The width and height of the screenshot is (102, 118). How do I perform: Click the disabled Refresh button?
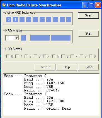pos(45,67)
